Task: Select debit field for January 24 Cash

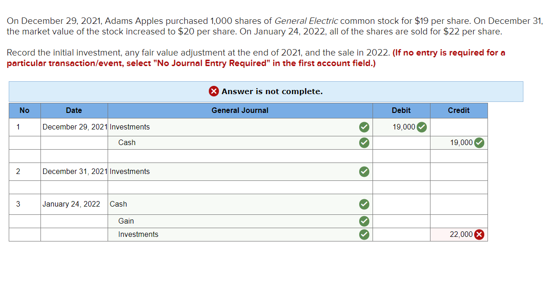Action: click(402, 204)
